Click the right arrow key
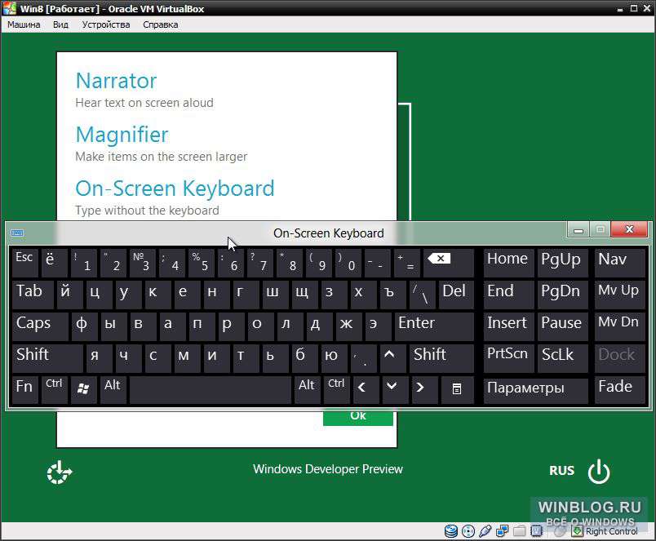The image size is (656, 541). 424,389
